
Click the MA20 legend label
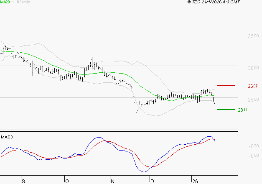(5, 3)
